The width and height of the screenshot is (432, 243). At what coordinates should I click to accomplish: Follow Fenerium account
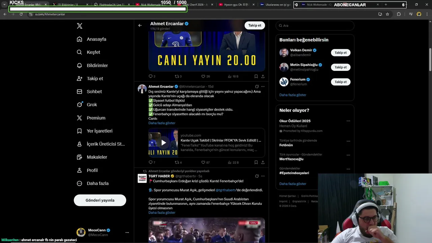[341, 82]
